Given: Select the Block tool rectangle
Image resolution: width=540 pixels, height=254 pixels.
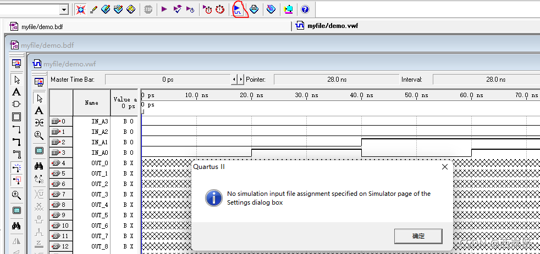Looking at the screenshot, I should click(16, 117).
